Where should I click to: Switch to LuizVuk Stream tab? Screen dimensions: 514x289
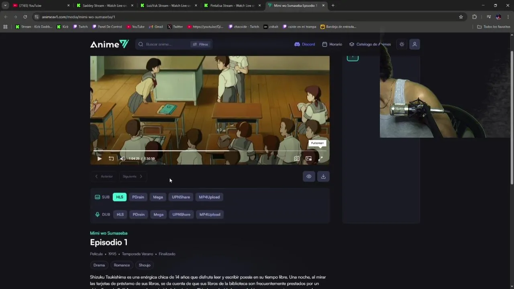coord(169,6)
